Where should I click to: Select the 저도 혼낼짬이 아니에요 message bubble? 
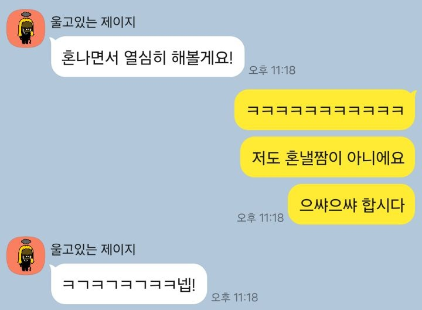328,157
